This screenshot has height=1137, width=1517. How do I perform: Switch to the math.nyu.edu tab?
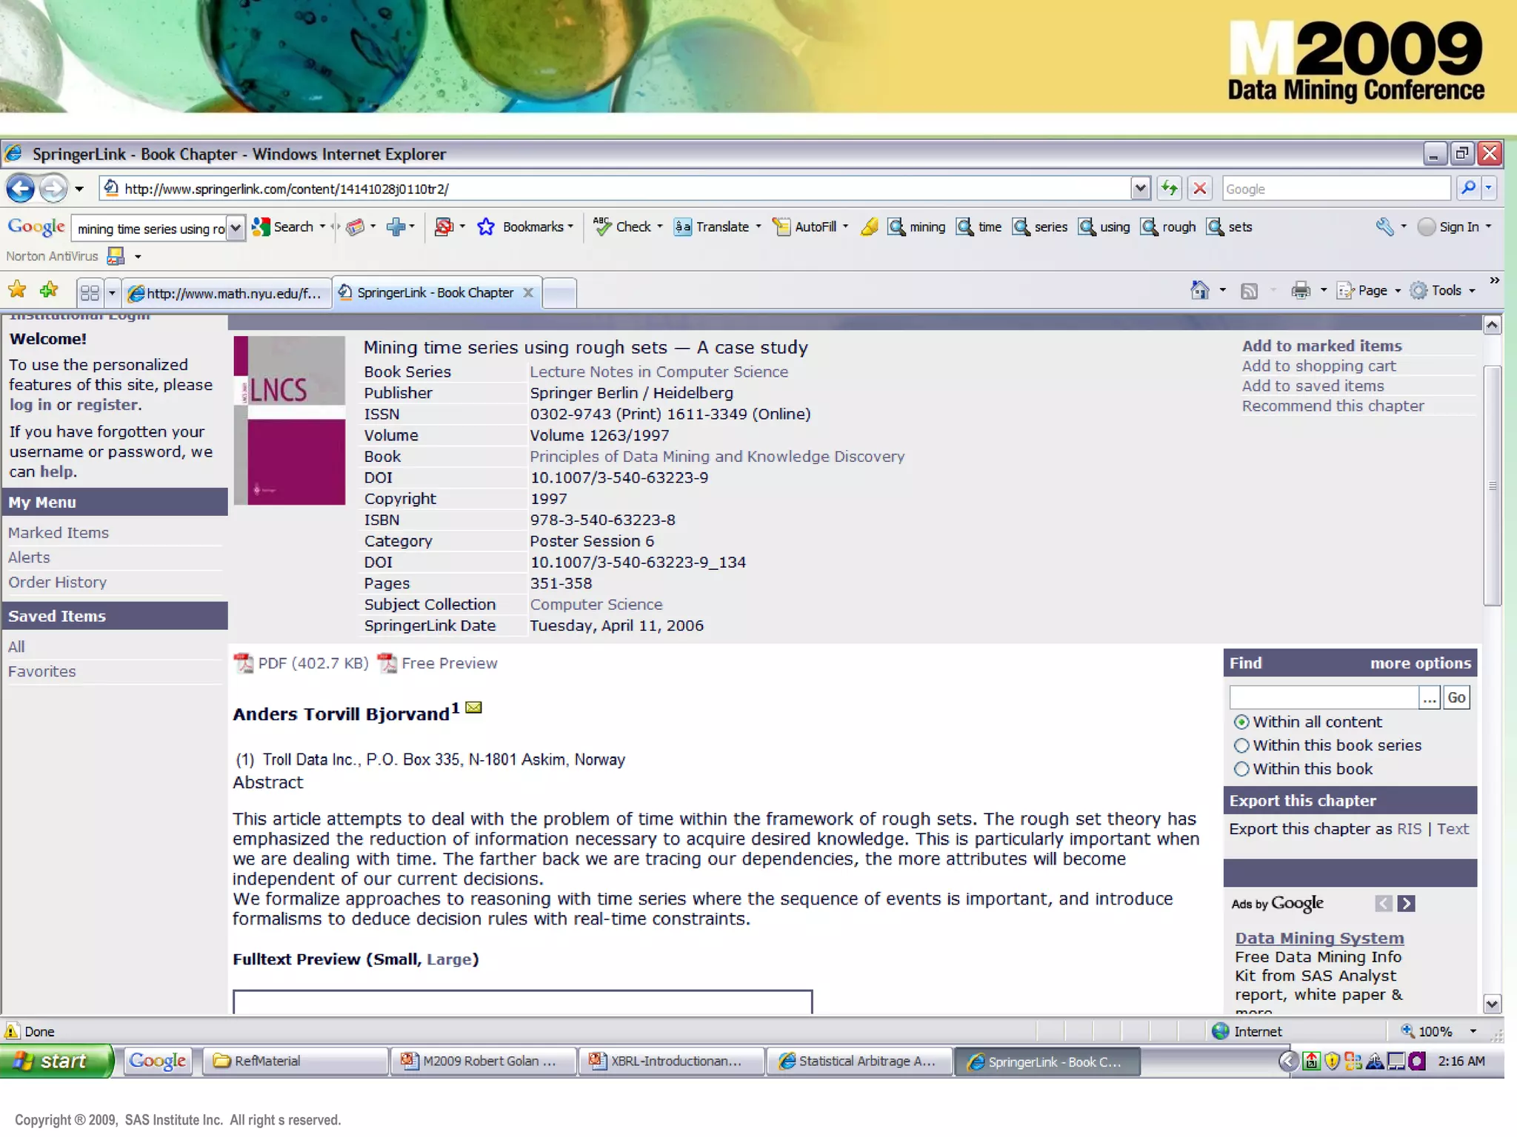pos(226,293)
